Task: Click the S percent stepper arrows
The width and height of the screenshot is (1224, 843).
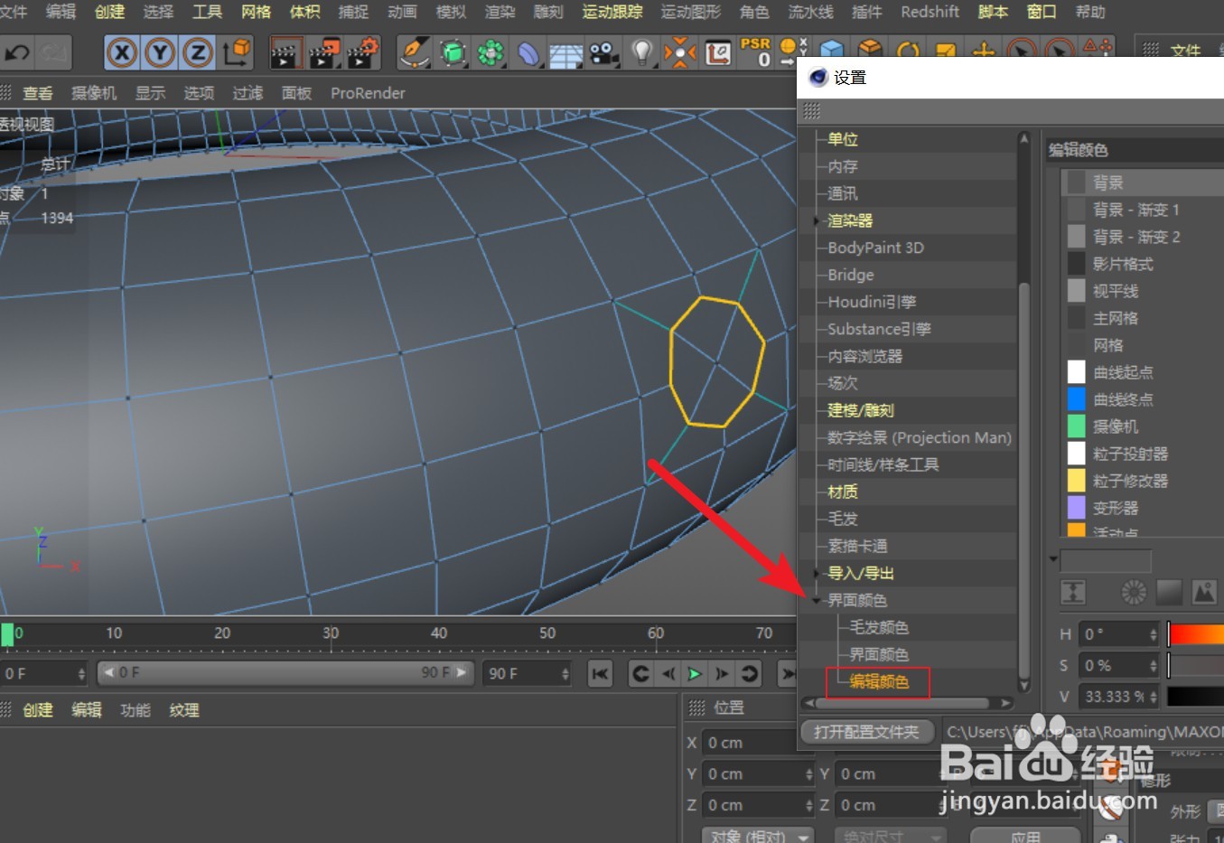Action: (1153, 666)
